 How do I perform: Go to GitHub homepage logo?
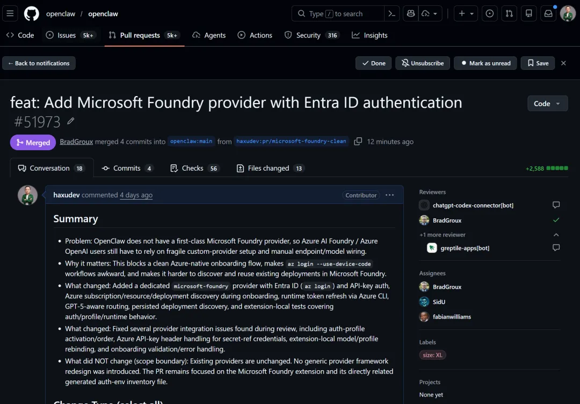pos(32,13)
